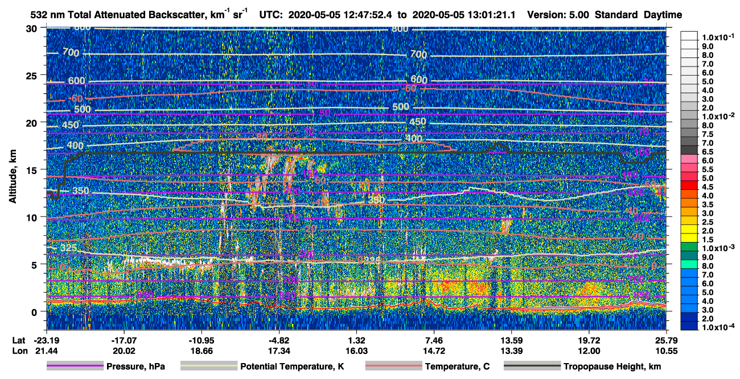Select latitude value '19.72'
The image size is (740, 379).
(589, 340)
